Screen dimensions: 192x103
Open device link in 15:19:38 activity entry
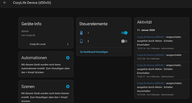(x=151, y=83)
